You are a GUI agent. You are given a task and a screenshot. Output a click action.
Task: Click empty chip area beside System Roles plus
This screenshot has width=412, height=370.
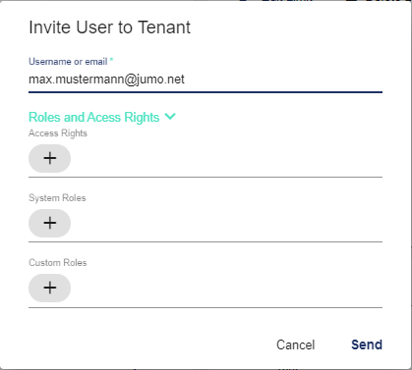226,223
